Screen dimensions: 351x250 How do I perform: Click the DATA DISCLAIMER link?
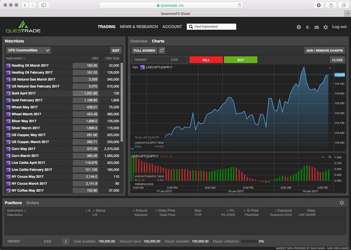(x=338, y=248)
